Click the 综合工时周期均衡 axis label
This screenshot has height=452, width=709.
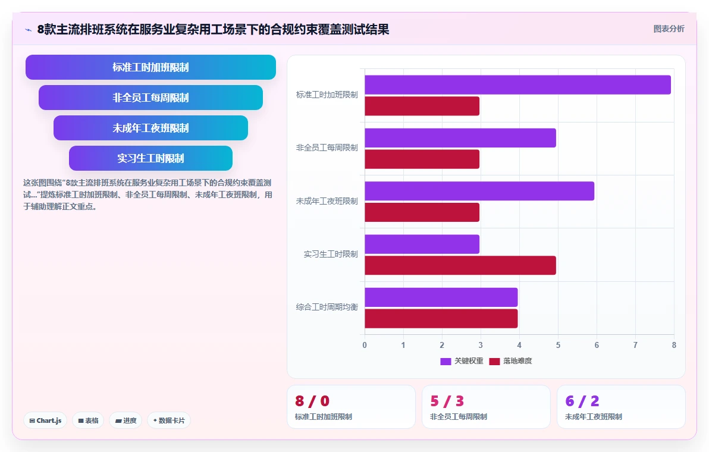coord(327,307)
